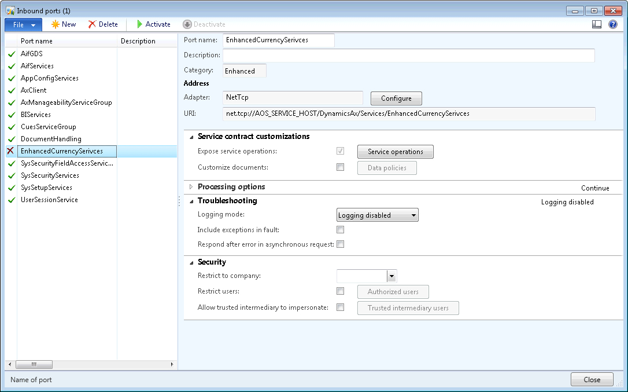This screenshot has width=628, height=392.
Task: Click the green Activate arrow icon
Action: point(140,24)
